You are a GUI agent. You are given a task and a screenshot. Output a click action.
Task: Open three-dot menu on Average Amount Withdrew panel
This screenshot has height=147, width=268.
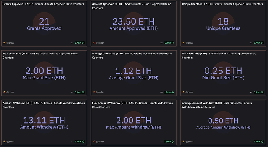[251, 142]
